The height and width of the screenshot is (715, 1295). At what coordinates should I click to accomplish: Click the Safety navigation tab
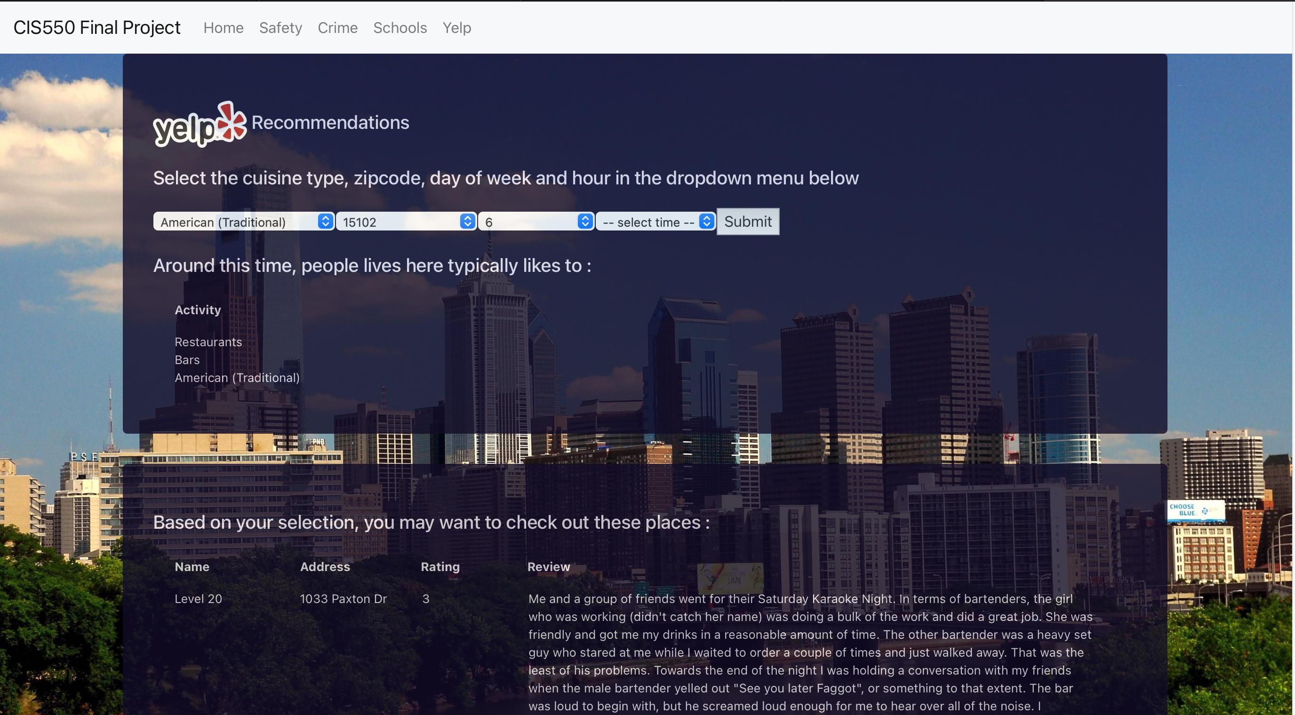tap(281, 27)
